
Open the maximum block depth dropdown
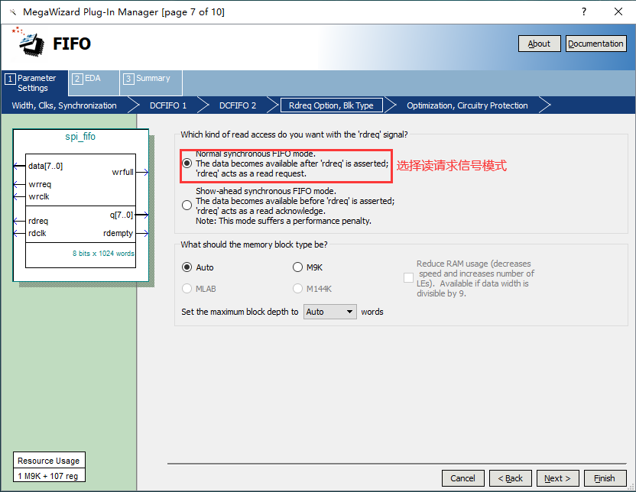[330, 312]
